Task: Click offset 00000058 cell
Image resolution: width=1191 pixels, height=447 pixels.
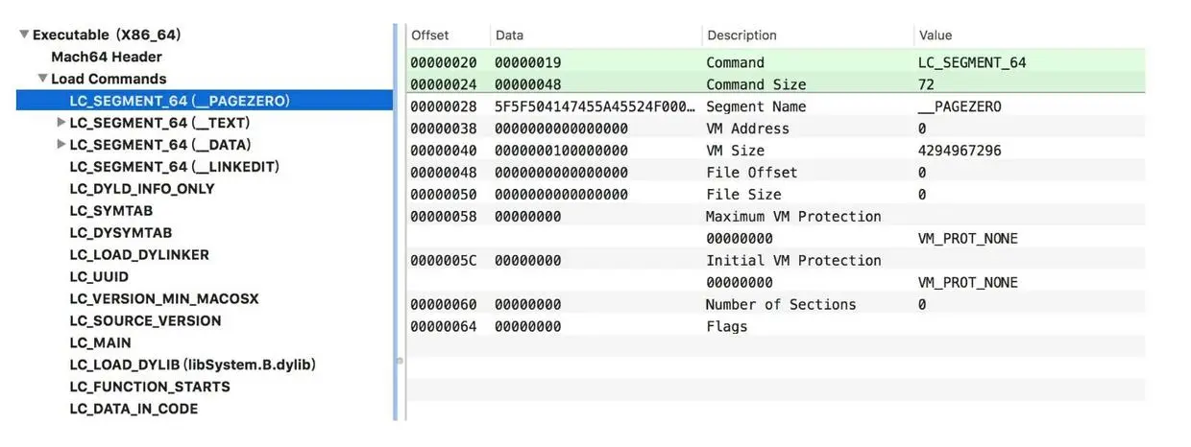Action: pyautogui.click(x=444, y=217)
